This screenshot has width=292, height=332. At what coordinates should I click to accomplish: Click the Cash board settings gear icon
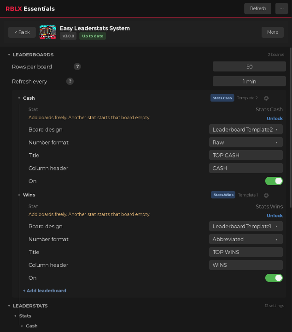click(x=266, y=98)
